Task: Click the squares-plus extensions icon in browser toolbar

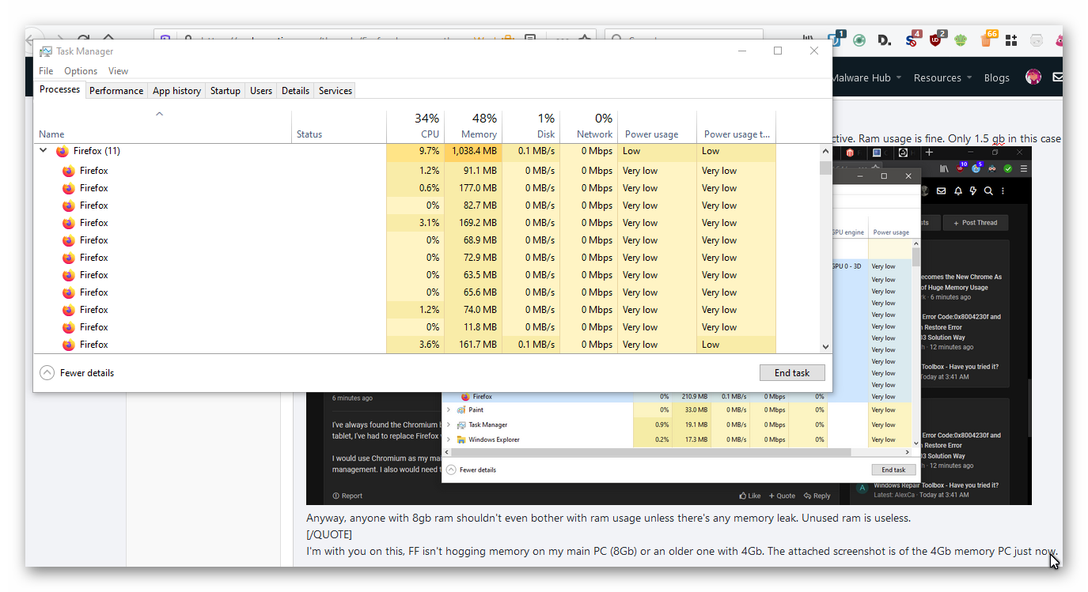Action: 1010,40
